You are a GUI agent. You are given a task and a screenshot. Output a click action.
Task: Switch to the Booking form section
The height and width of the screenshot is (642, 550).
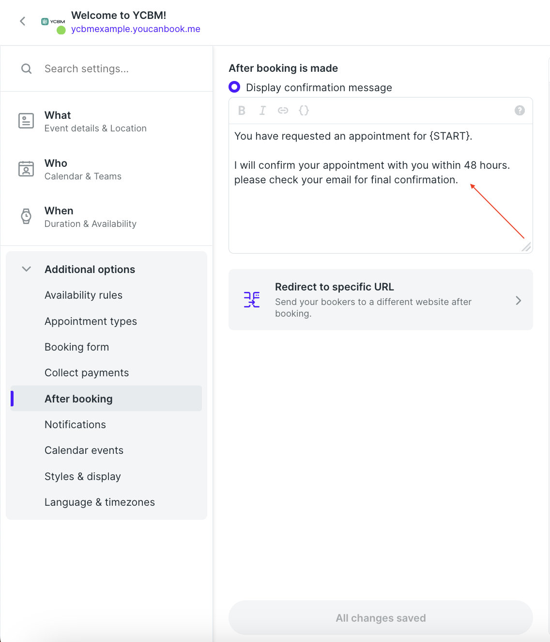(76, 347)
